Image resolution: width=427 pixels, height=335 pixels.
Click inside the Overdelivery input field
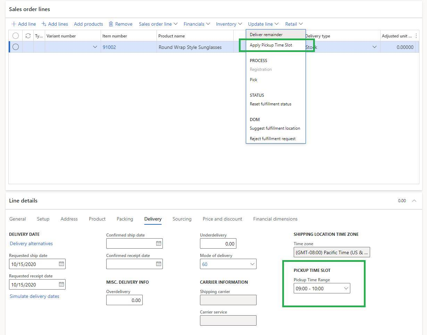point(124,300)
